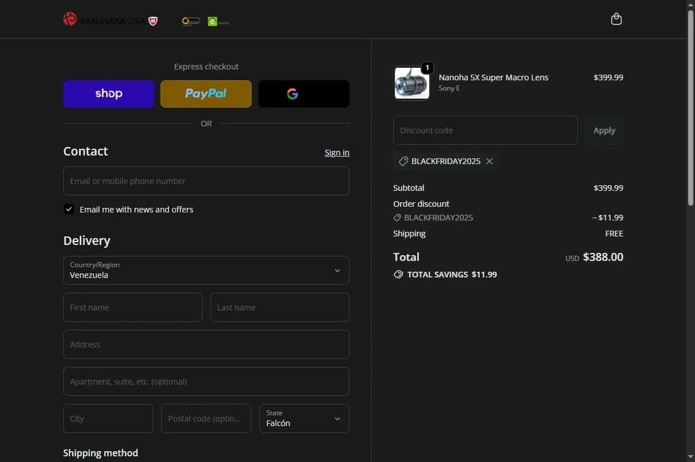Click the order discount amount −$11.99
695x462 pixels.
tap(608, 218)
